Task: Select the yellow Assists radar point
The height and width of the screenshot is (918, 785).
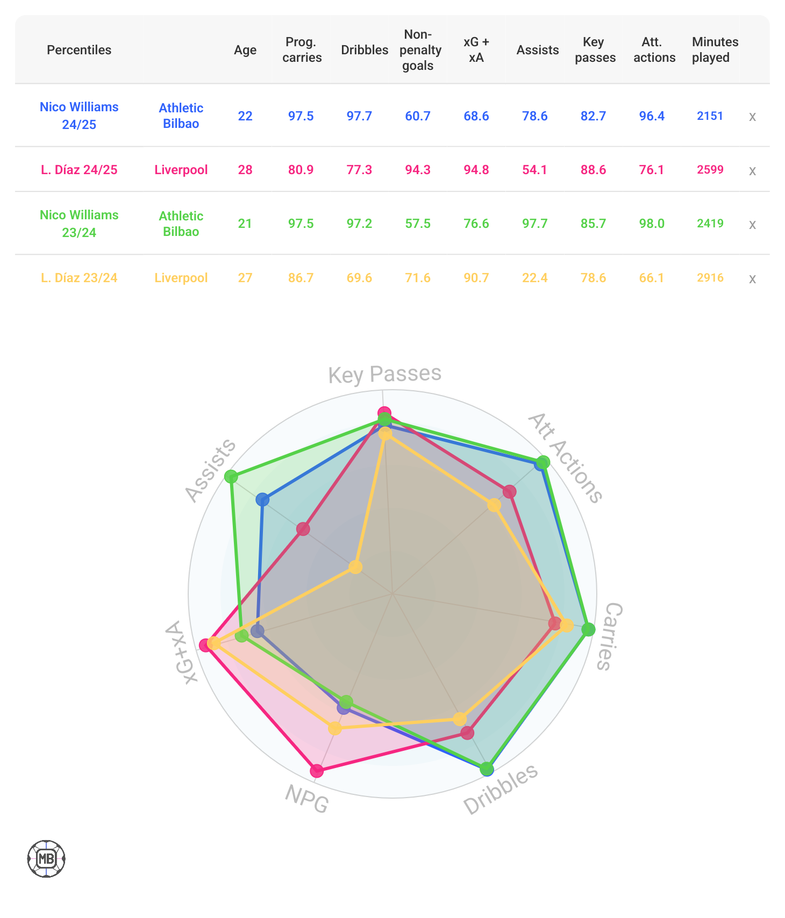Action: point(355,566)
